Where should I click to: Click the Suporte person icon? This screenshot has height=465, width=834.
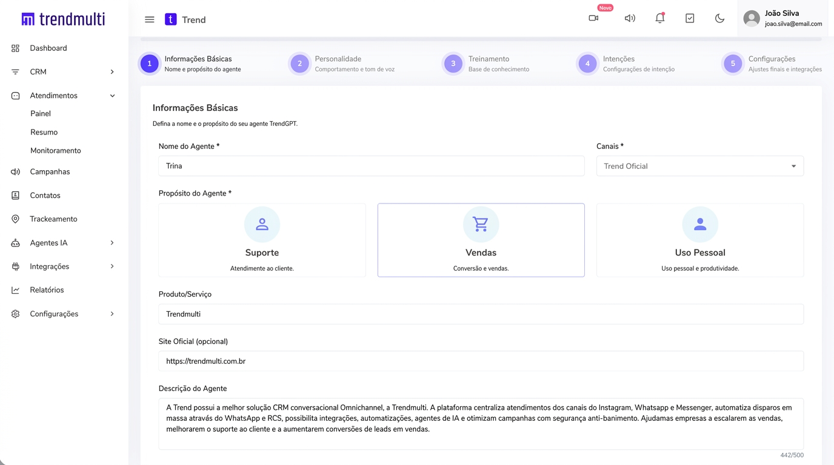[x=262, y=224]
